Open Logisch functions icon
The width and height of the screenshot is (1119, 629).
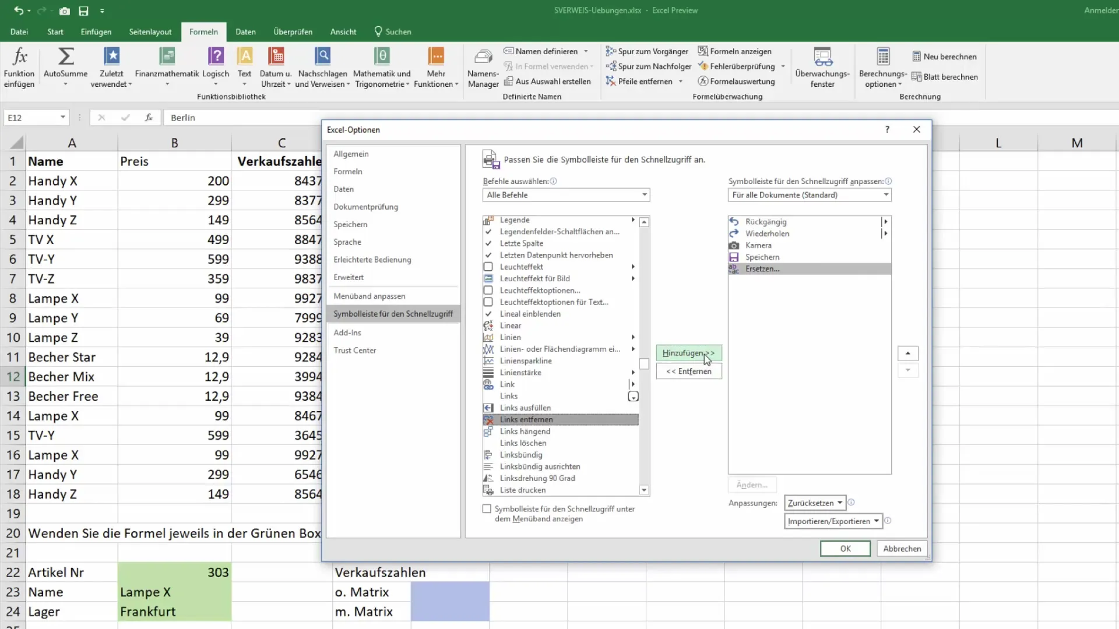[x=216, y=56]
